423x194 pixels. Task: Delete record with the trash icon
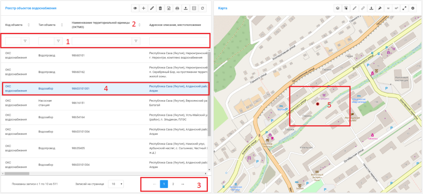click(x=160, y=8)
